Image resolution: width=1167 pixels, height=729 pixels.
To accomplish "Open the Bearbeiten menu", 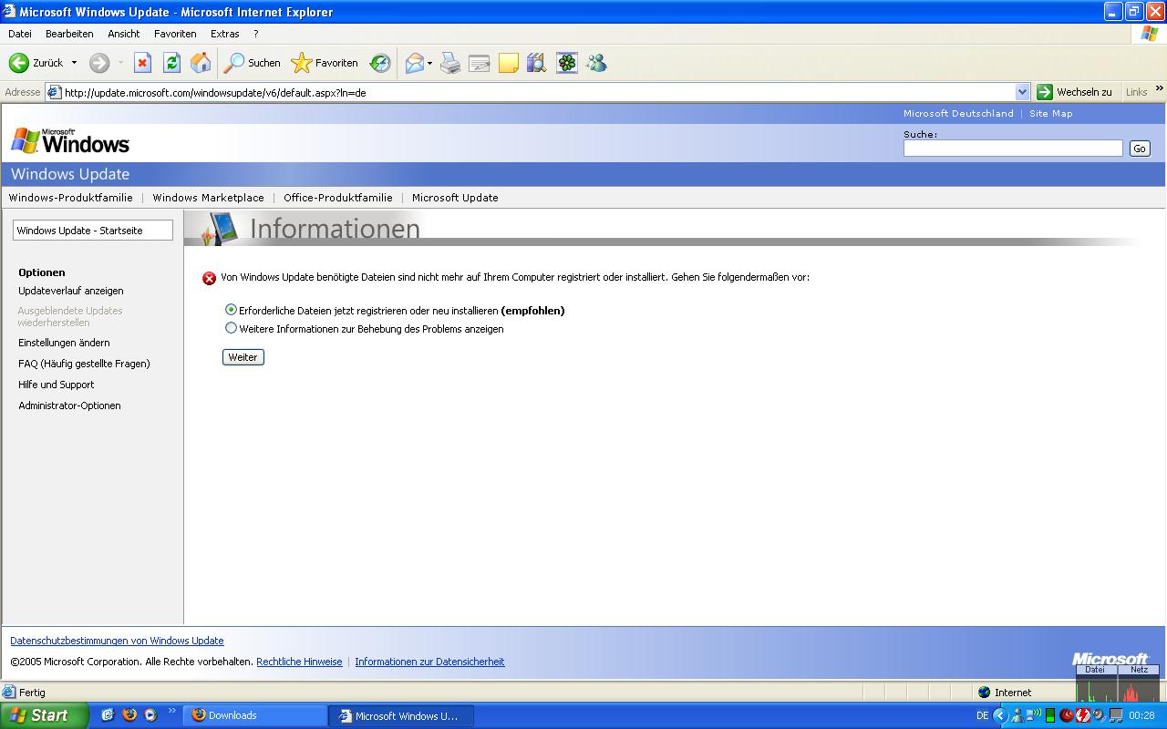I will (x=69, y=34).
